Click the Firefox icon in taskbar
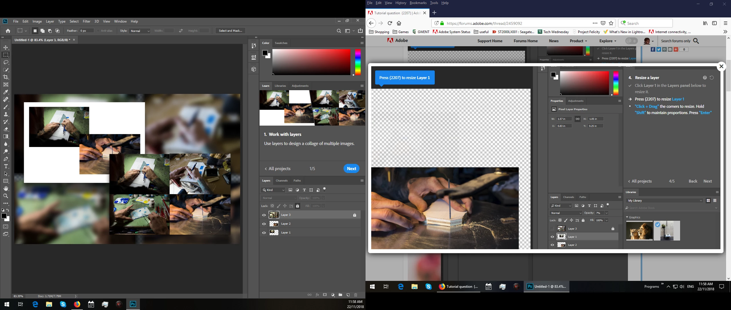 click(77, 304)
